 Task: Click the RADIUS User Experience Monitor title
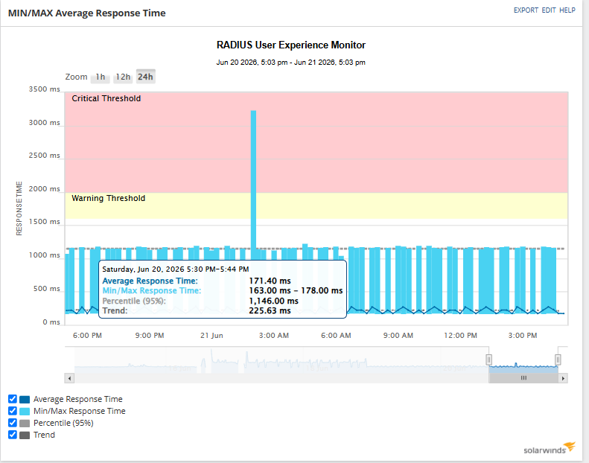click(x=290, y=45)
